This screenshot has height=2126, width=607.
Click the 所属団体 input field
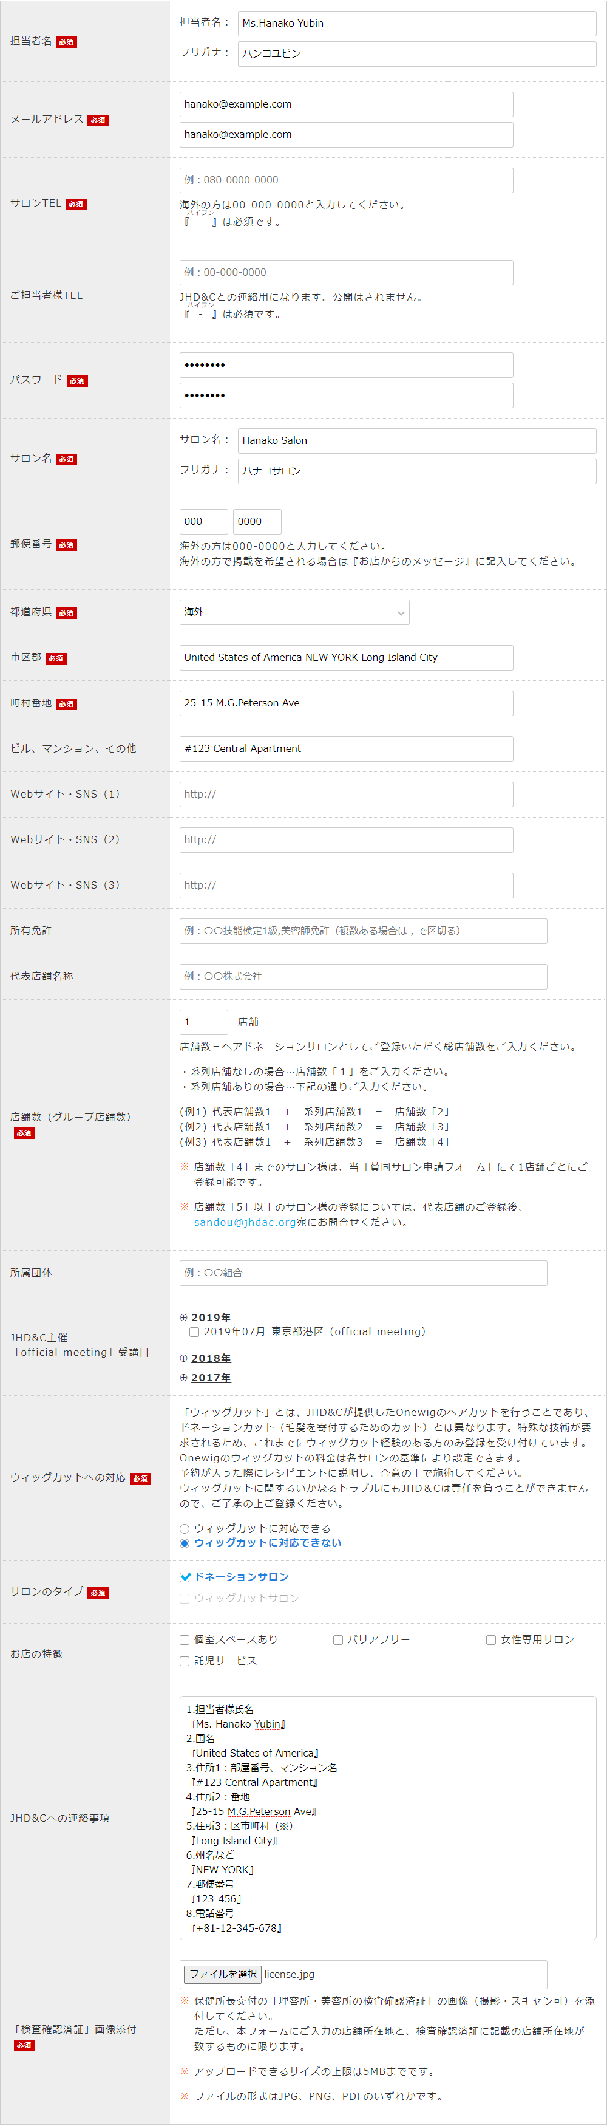(363, 1273)
